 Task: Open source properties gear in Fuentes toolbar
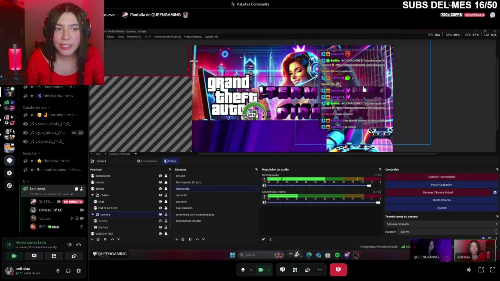[x=105, y=239]
